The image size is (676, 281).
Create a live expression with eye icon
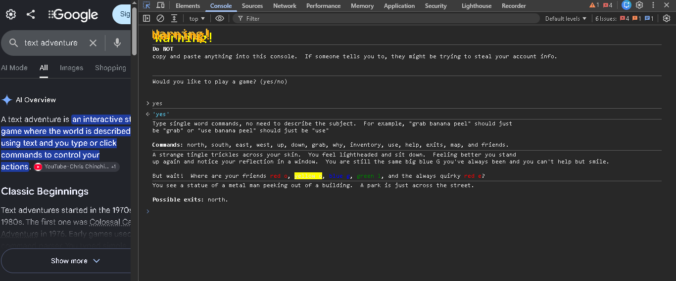pyautogui.click(x=220, y=18)
